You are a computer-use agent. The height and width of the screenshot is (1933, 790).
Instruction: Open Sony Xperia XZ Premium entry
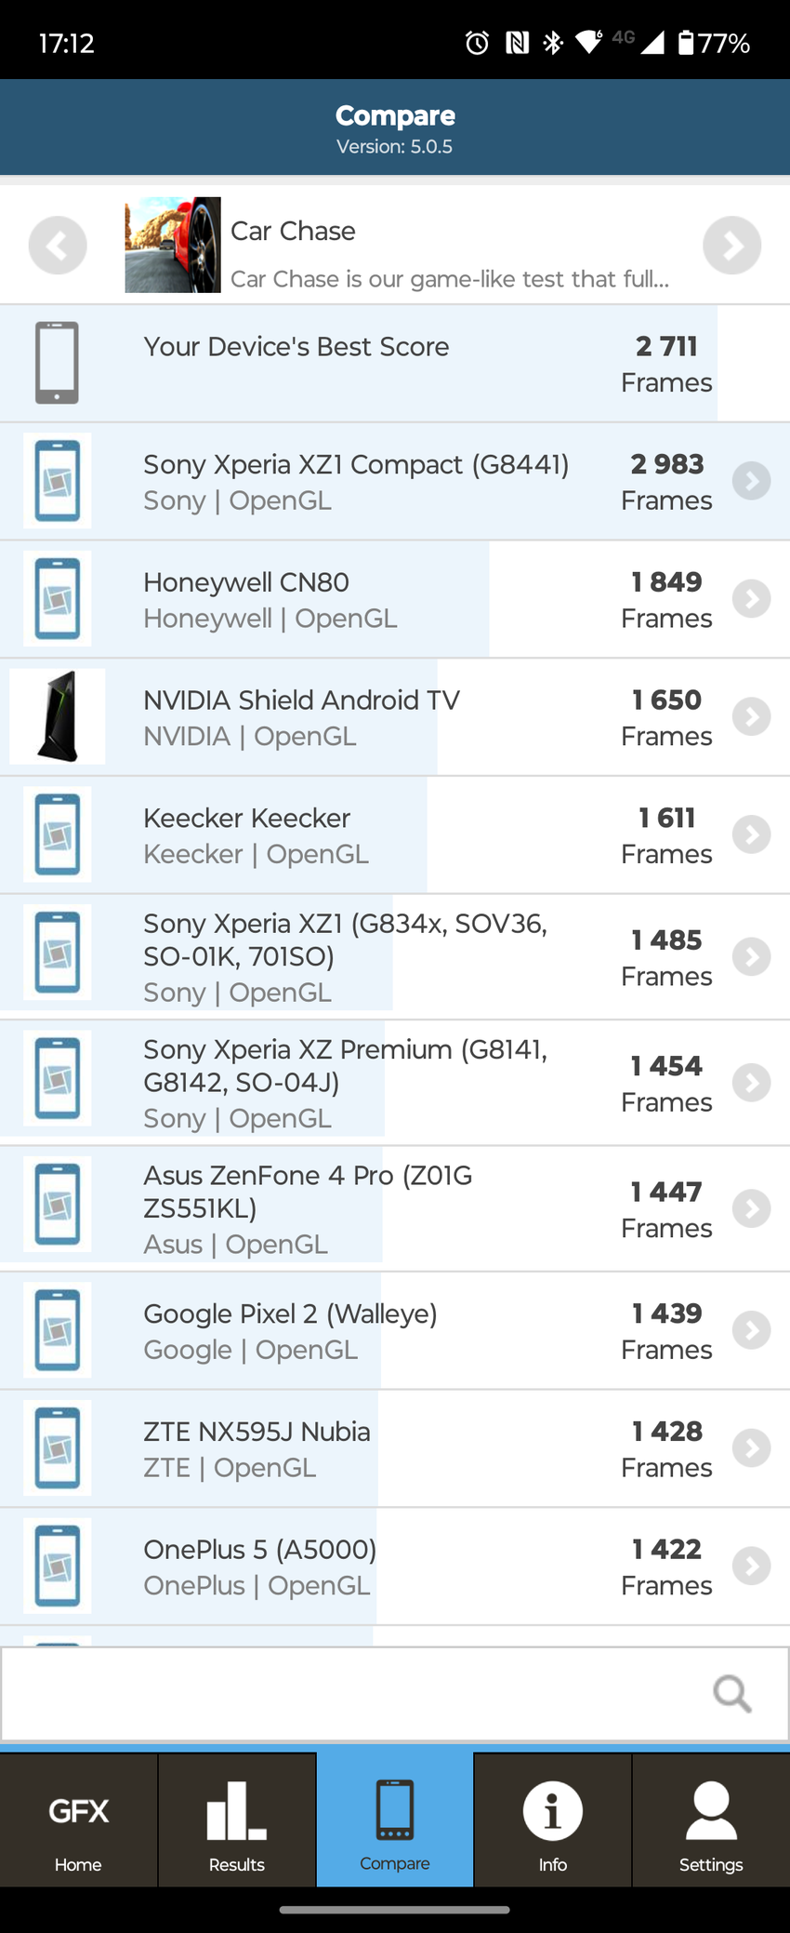click(372, 1083)
